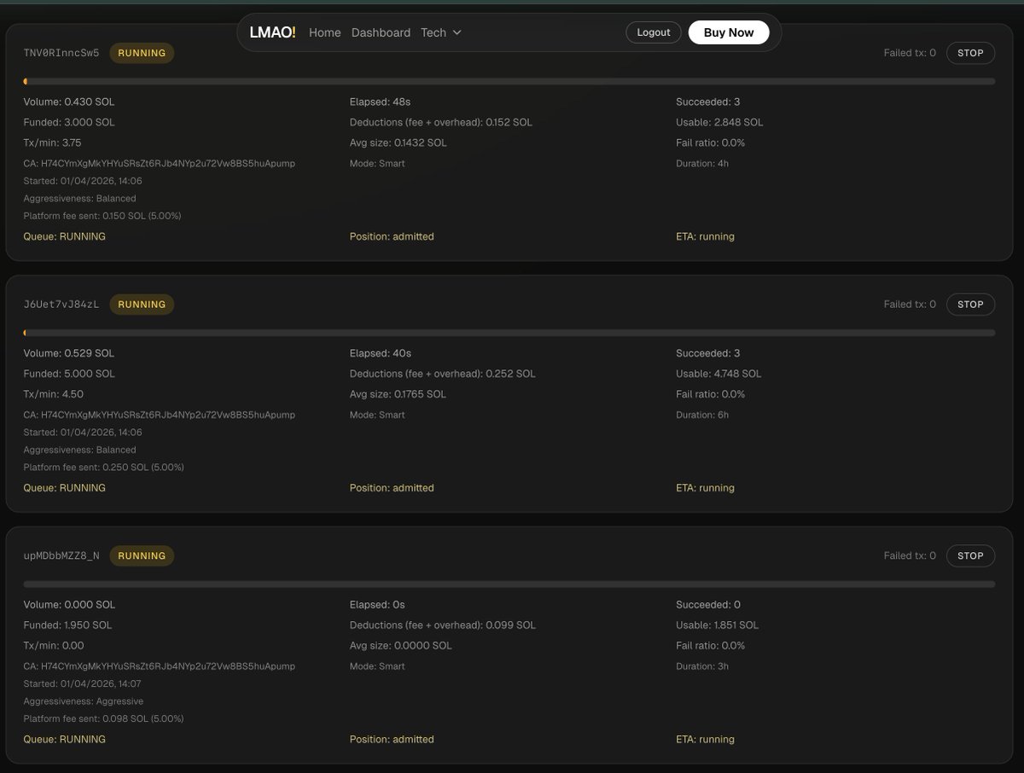Select the session ID TNV0RInncSw5
1024x773 pixels.
point(61,53)
